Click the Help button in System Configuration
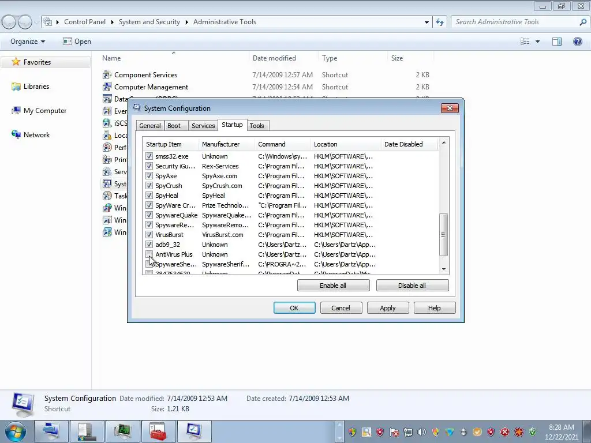This screenshot has height=443, width=591. 435,308
